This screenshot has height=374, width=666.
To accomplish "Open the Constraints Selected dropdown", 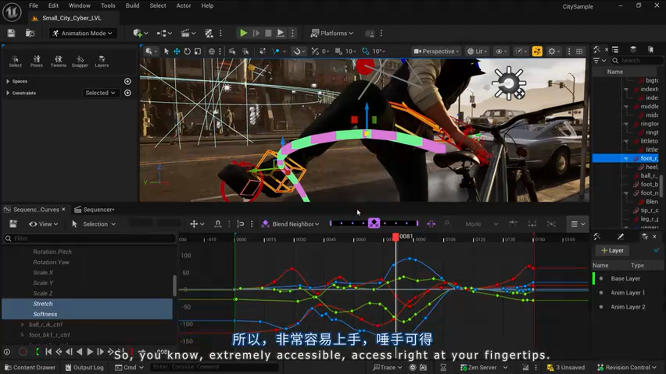I will pos(100,92).
